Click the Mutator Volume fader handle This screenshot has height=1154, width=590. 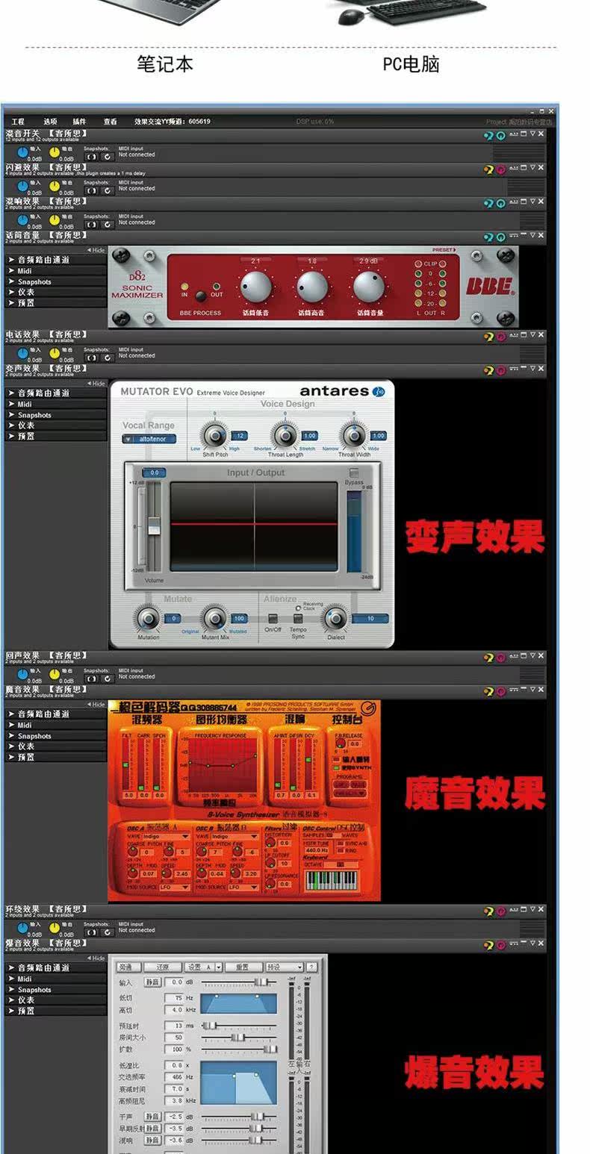point(154,525)
